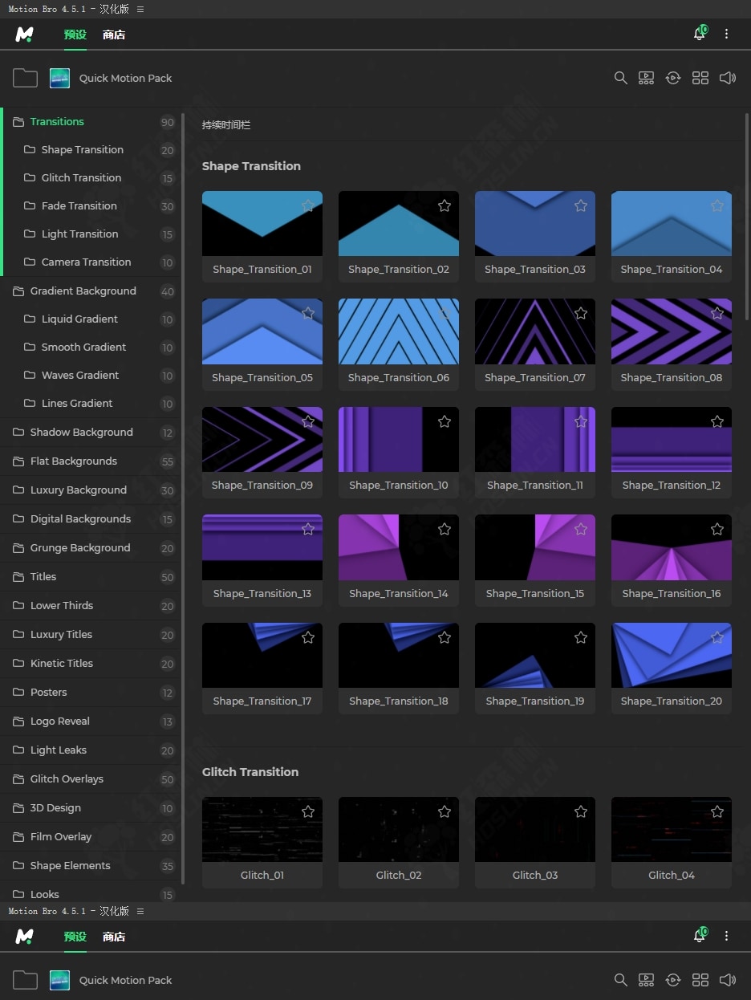Click the large folder icon beside the top pack name
This screenshot has width=751, height=1000.
click(x=25, y=78)
